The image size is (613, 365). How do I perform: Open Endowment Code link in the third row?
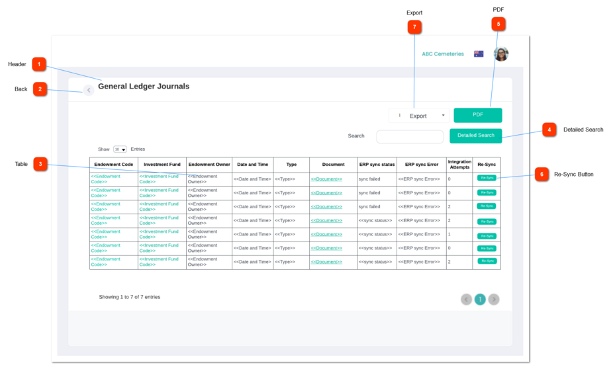(105, 206)
